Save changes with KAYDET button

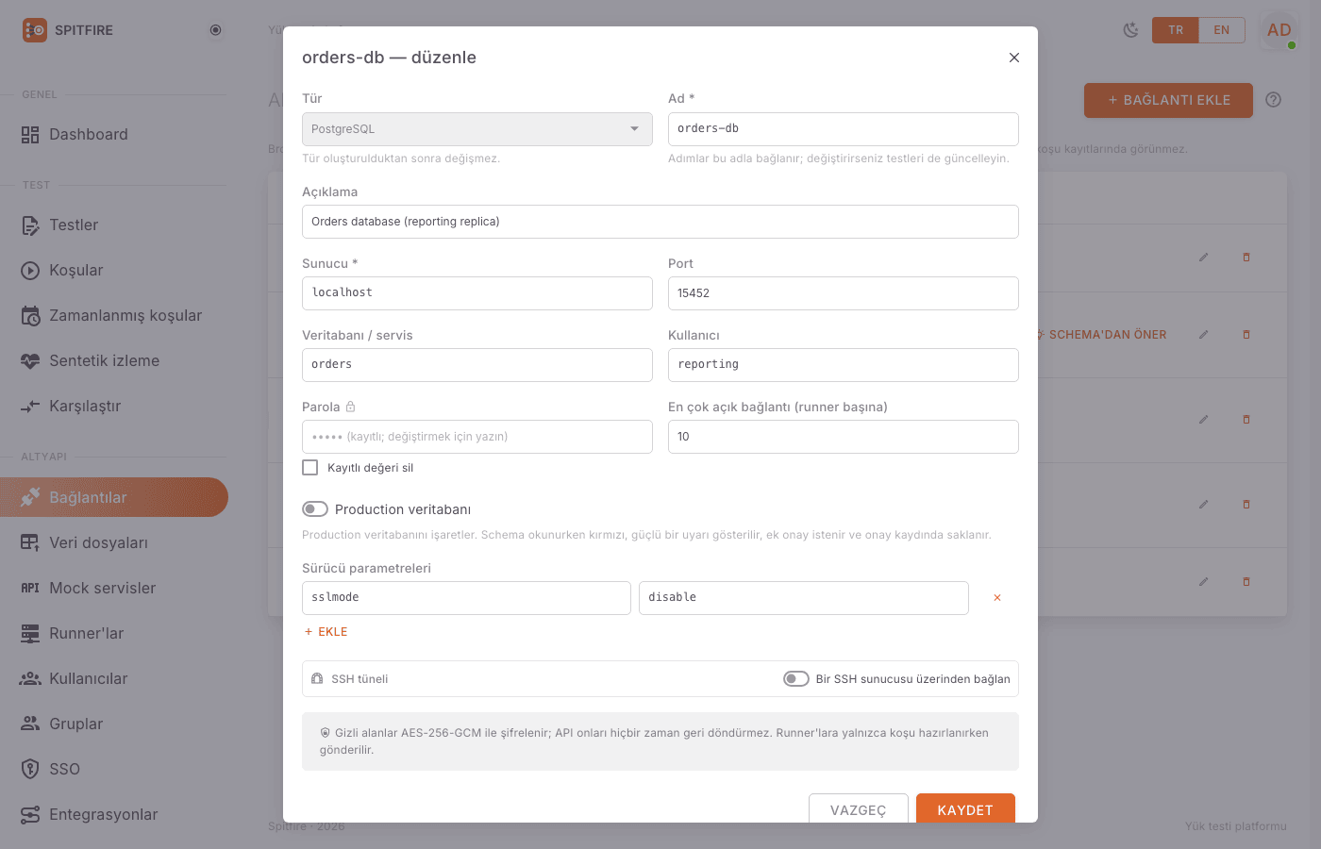tap(965, 809)
